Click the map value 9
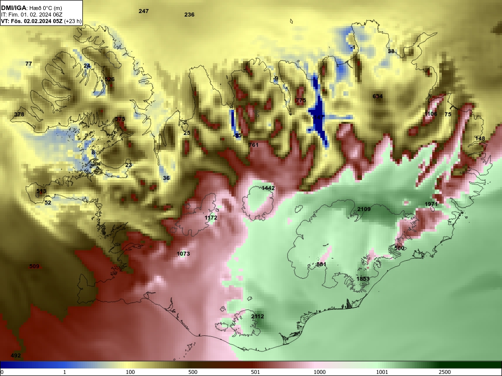 [277, 78]
